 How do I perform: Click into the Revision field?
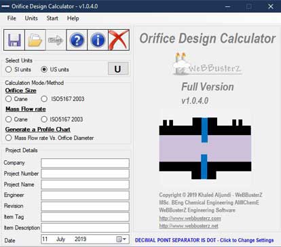click(x=85, y=206)
